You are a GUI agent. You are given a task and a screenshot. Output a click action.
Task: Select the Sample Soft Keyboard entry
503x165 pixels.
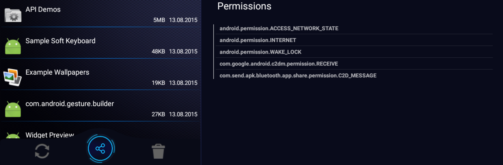click(x=60, y=41)
